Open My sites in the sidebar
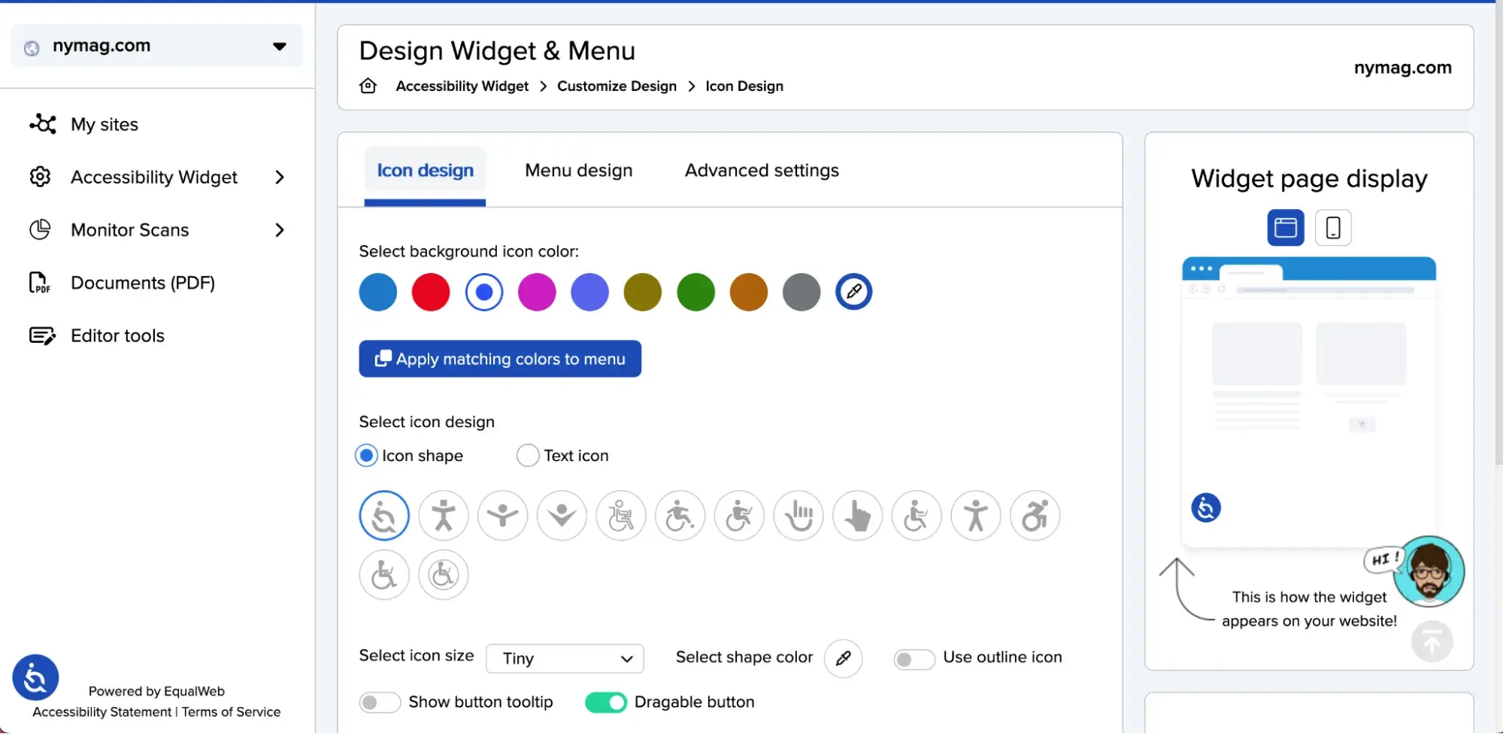This screenshot has width=1503, height=734. [x=105, y=124]
